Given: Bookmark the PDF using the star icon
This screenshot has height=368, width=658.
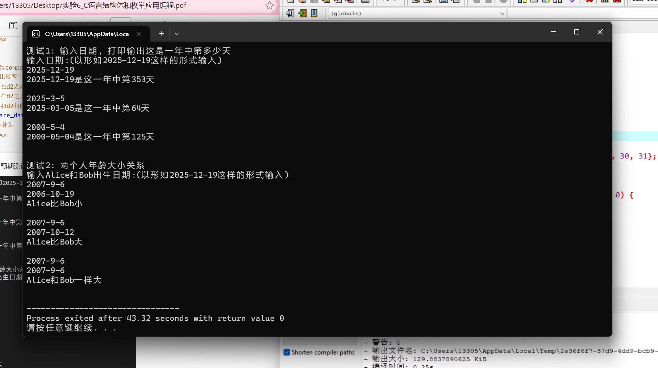Looking at the screenshot, I should [270, 5].
